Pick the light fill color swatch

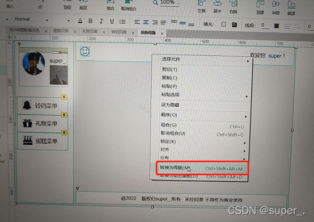(224, 24)
